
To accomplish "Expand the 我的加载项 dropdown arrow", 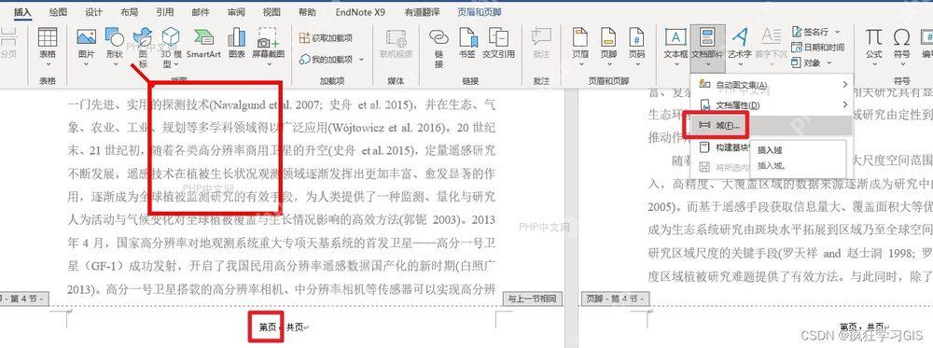I will pos(361,59).
